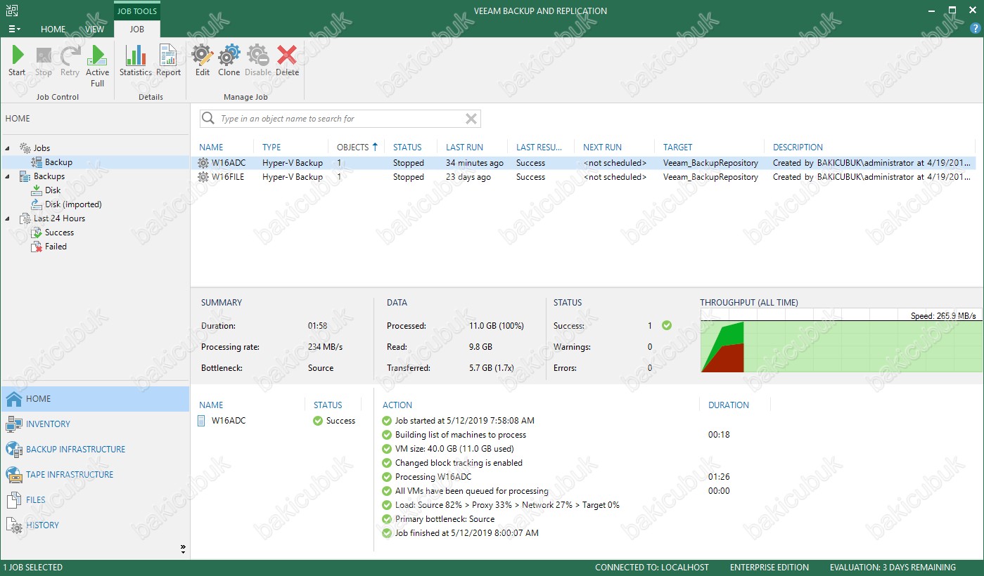Click the FILES pane icon

[x=14, y=500]
